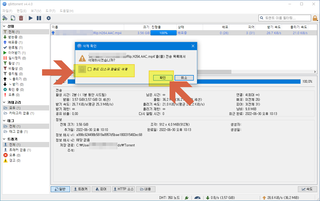320x201 pixels.
Task: Check 하드 디스크 파일도 삭제 checkbox
Action: click(x=90, y=69)
